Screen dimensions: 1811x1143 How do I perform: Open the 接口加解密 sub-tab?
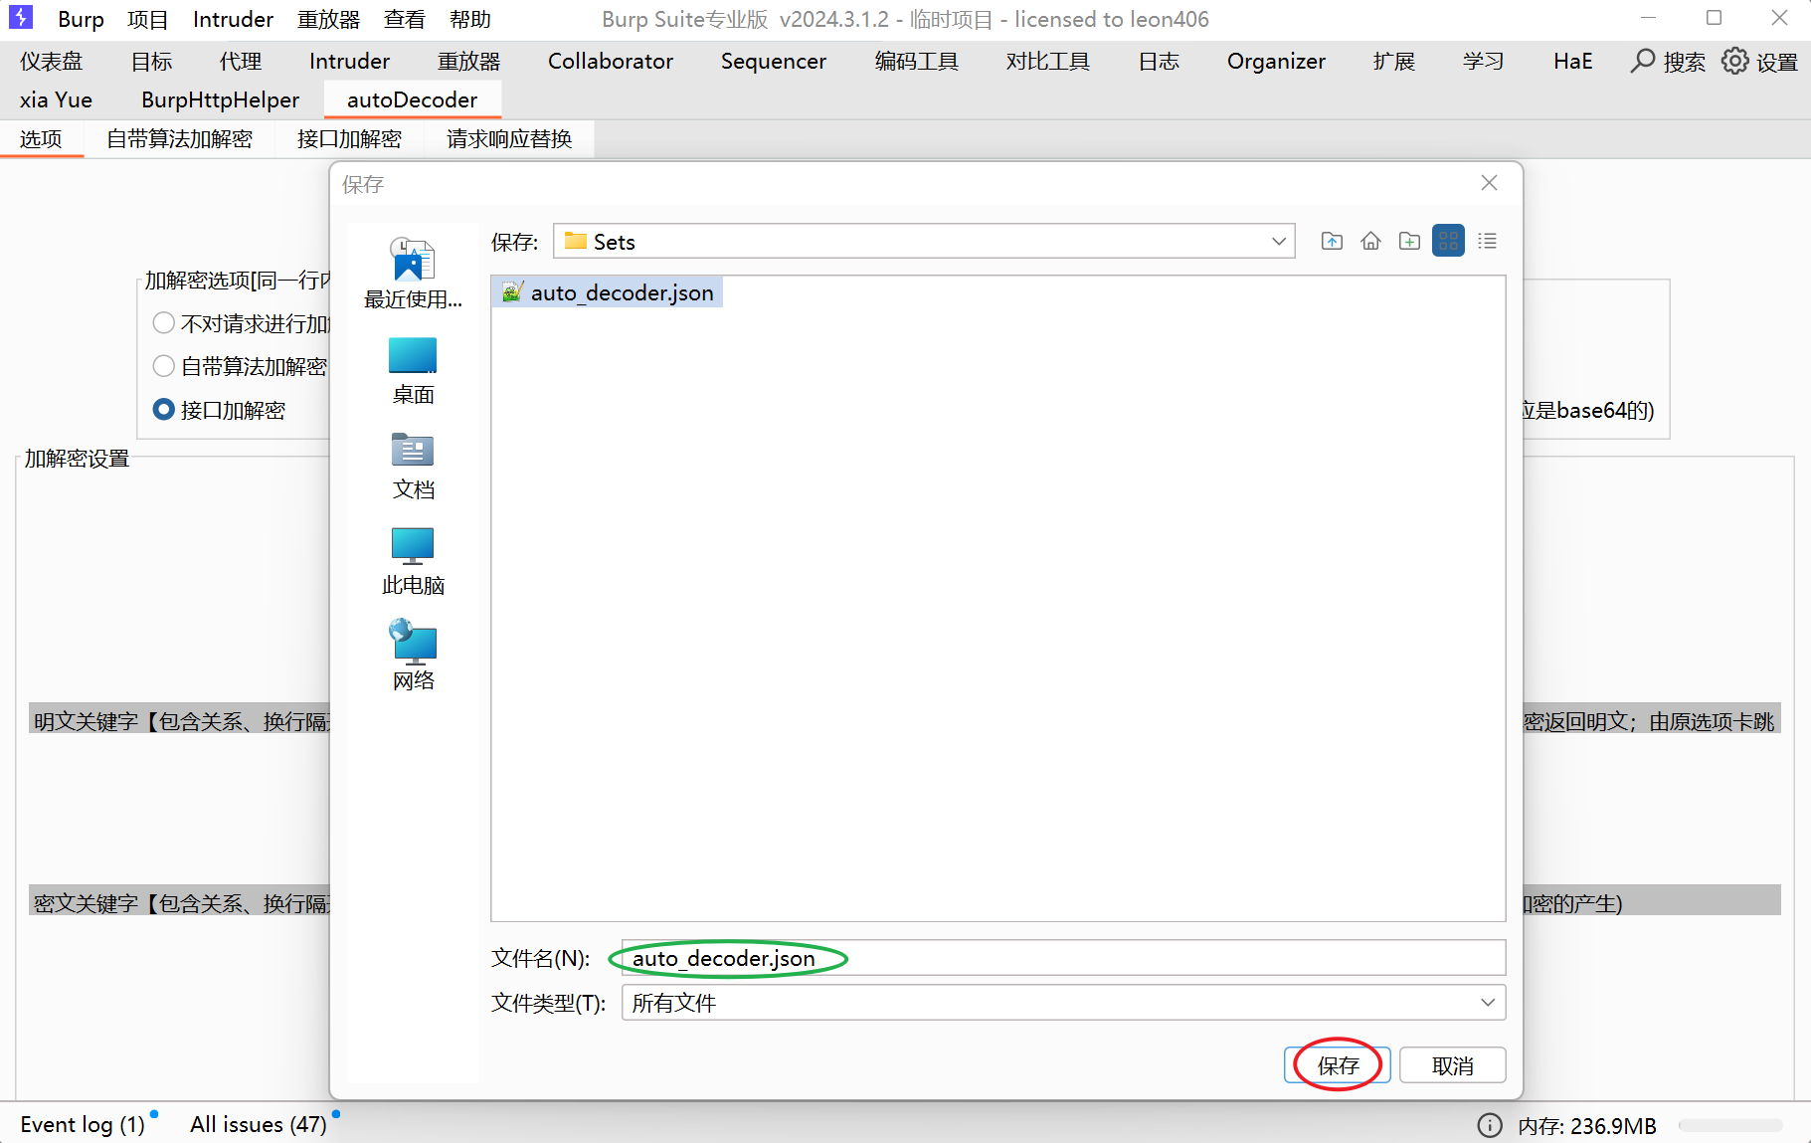coord(349,139)
